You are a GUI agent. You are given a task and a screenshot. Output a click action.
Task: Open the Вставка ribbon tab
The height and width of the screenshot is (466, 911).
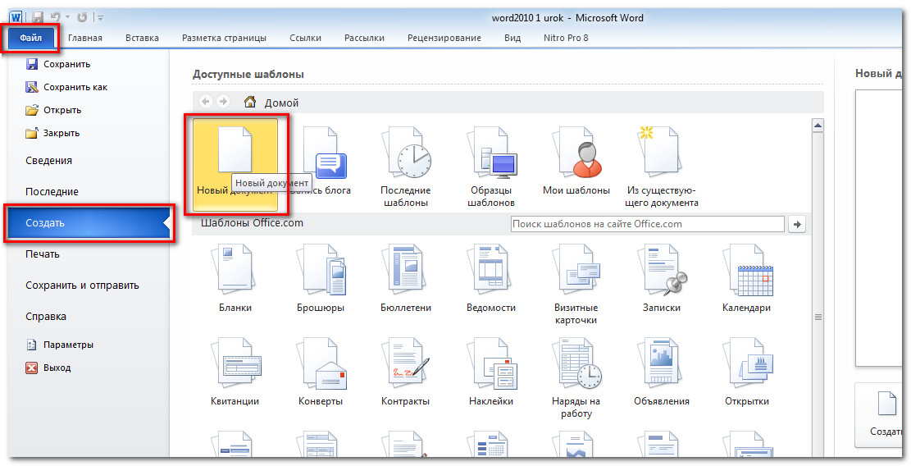tap(142, 38)
